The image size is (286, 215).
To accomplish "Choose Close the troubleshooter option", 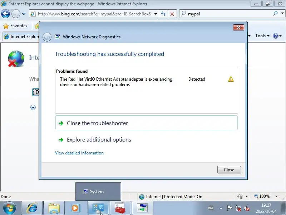I will 147,123.
